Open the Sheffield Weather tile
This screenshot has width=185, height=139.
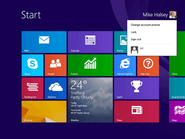click(x=90, y=100)
